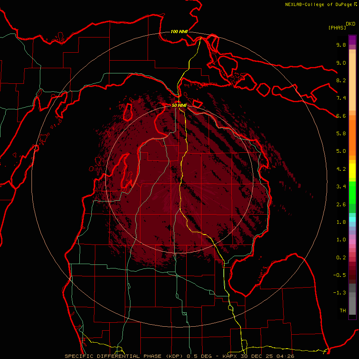Pick the yellow segment of the color bar
This screenshot has width=359, height=359.
pos(352,171)
